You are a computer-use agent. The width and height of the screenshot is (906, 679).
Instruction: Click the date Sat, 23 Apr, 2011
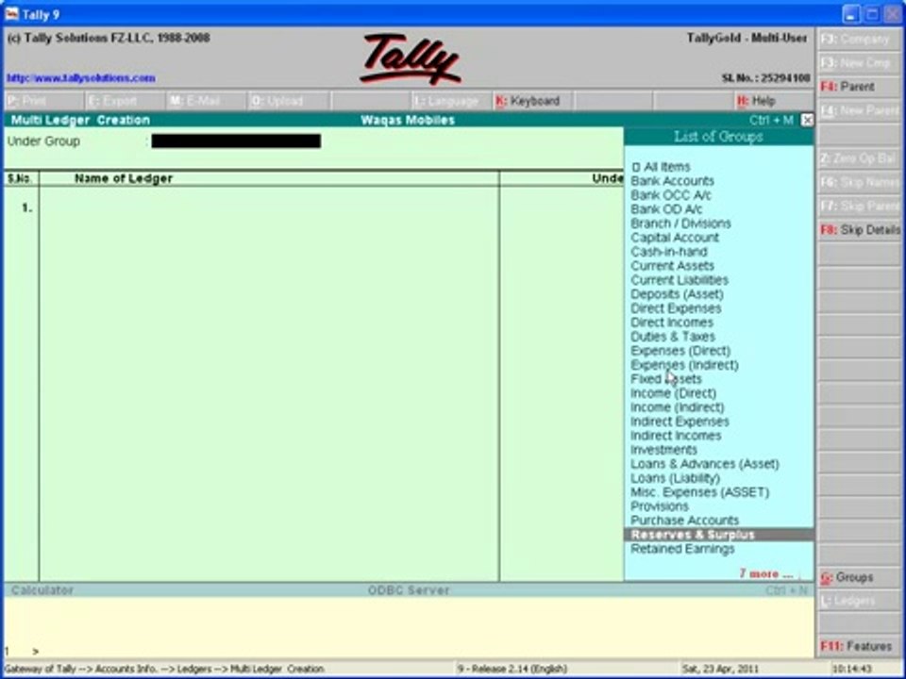pyautogui.click(x=720, y=669)
